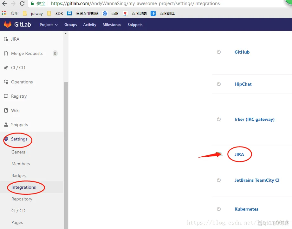Click the sidebar scroll up arrow
The width and height of the screenshot is (292, 229).
click(x=66, y=34)
